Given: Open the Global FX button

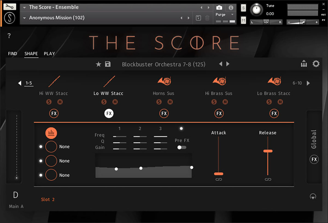Looking at the screenshot, I should coord(314,159).
